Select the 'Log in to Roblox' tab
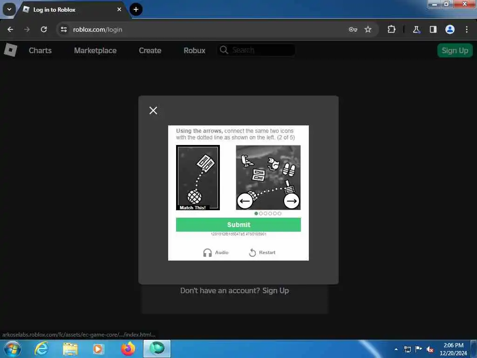This screenshot has width=477, height=358. click(x=72, y=10)
